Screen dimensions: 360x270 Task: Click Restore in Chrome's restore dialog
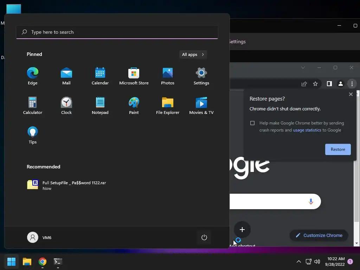click(338, 149)
